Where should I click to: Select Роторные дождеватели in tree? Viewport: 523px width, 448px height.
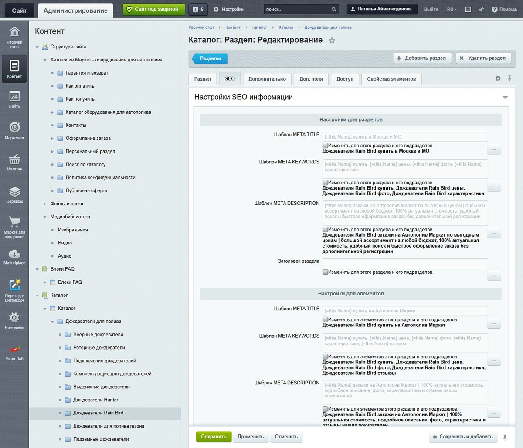point(99,348)
